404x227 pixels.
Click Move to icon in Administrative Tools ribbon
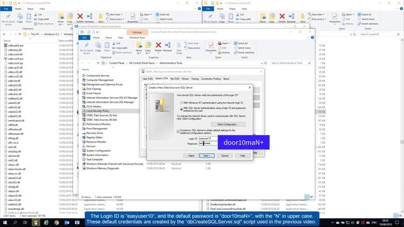(139, 48)
